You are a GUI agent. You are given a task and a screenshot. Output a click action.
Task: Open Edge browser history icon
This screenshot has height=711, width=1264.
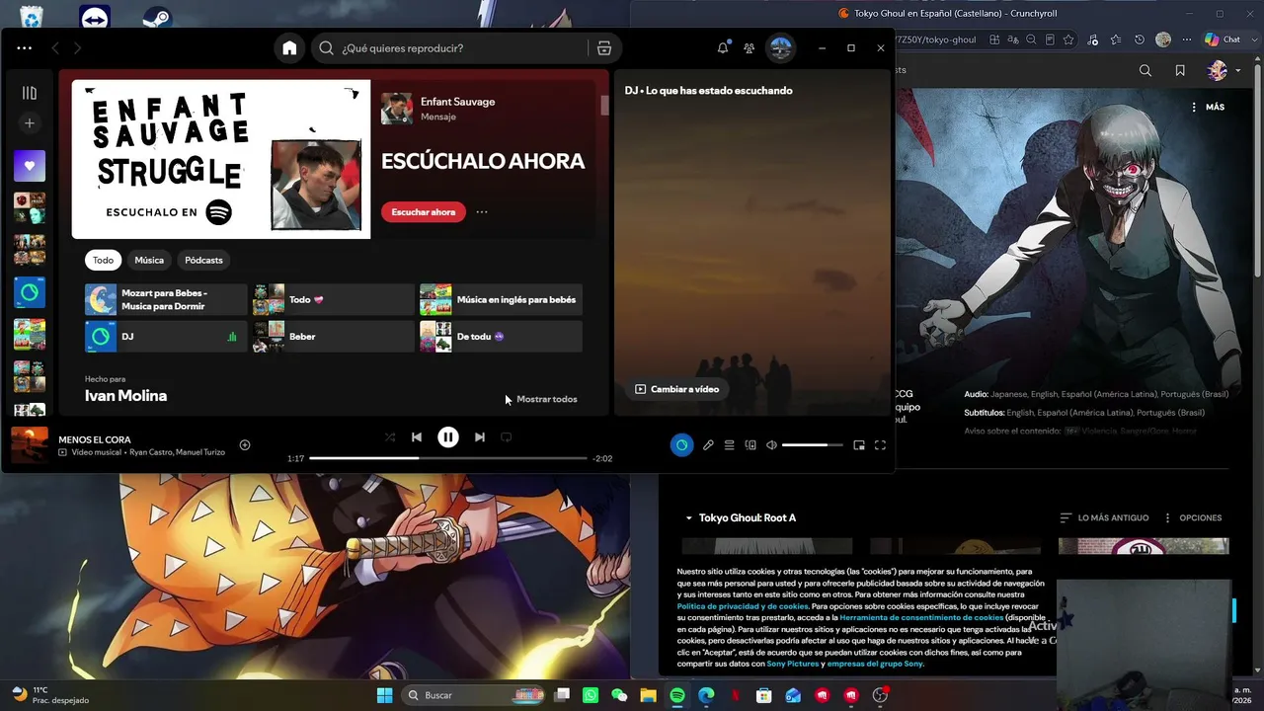(1140, 39)
